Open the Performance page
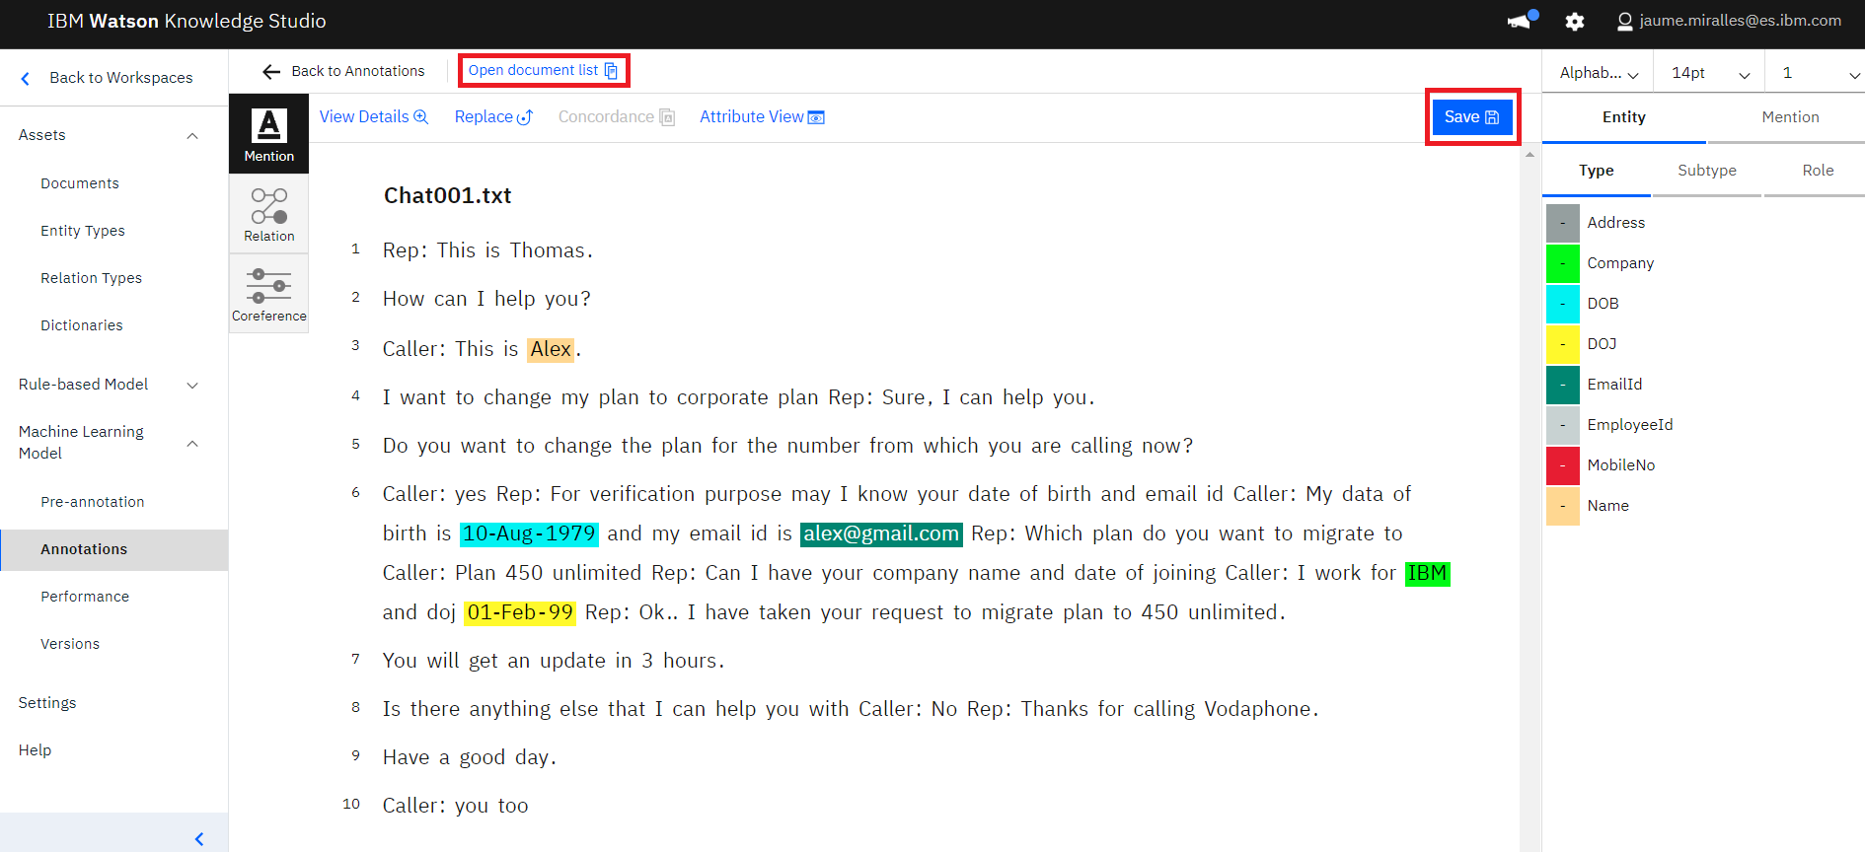1865x852 pixels. click(85, 597)
